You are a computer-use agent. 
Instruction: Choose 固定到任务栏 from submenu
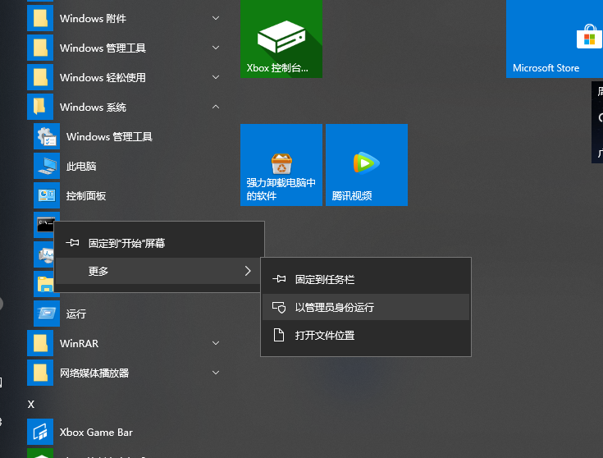(x=366, y=279)
